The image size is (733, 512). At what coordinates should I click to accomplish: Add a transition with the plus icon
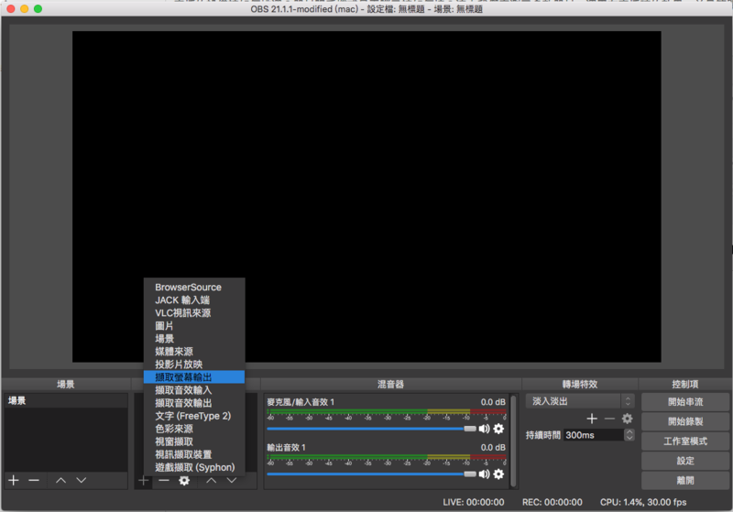pyautogui.click(x=592, y=419)
